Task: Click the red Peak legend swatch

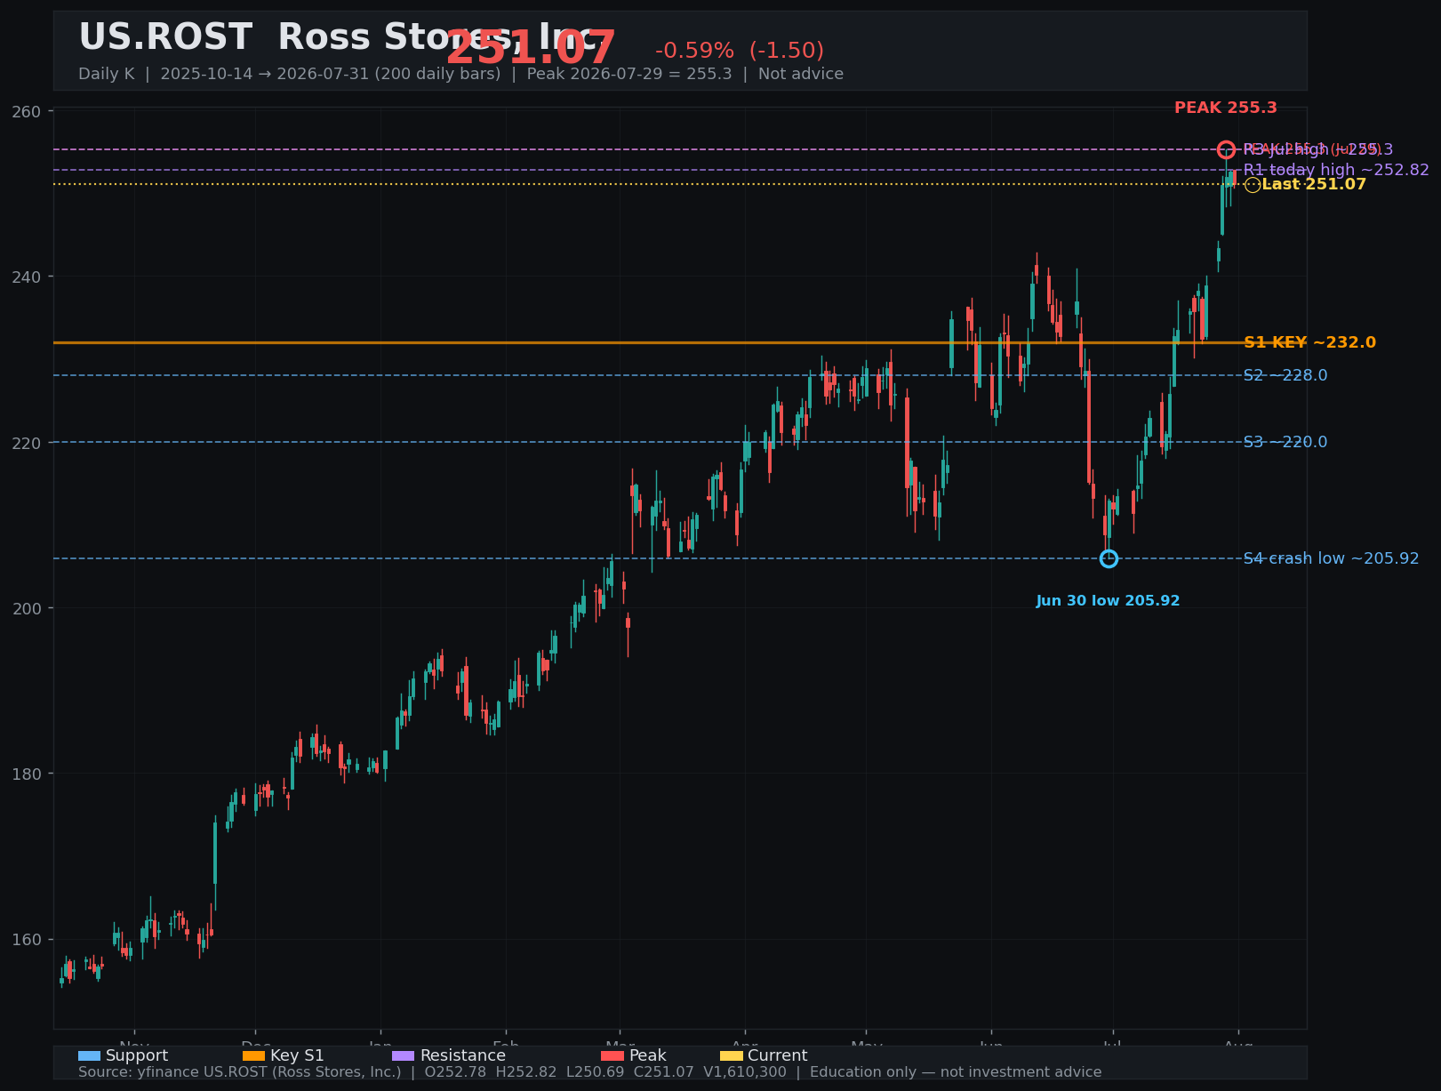Action: 612,1055
